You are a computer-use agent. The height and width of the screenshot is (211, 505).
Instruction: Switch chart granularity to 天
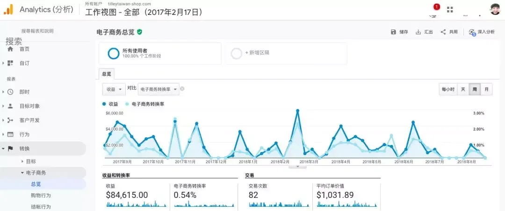[x=463, y=89]
